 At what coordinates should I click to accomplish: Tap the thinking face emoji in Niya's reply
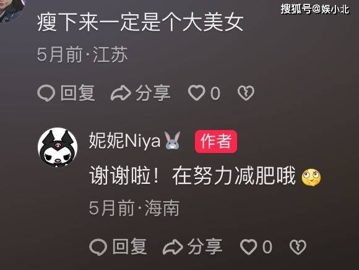click(x=311, y=178)
